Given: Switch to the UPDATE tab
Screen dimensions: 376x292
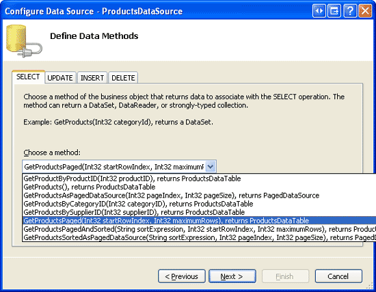Looking at the screenshot, I should point(60,78).
